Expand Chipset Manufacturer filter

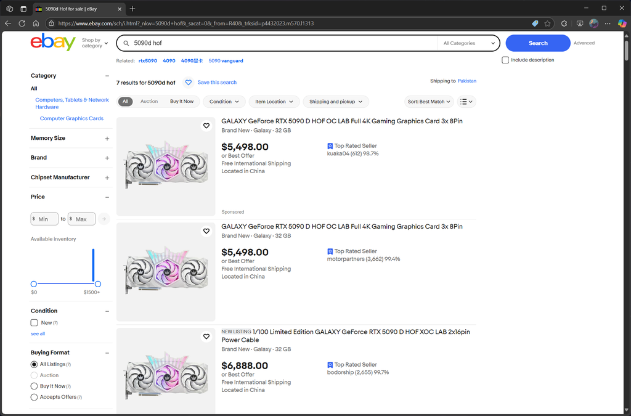point(107,178)
